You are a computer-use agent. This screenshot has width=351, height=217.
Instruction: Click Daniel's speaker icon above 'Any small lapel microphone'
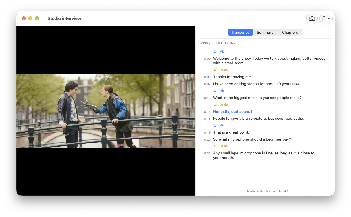pos(215,146)
